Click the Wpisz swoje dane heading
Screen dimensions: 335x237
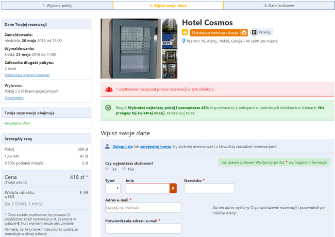click(x=125, y=133)
